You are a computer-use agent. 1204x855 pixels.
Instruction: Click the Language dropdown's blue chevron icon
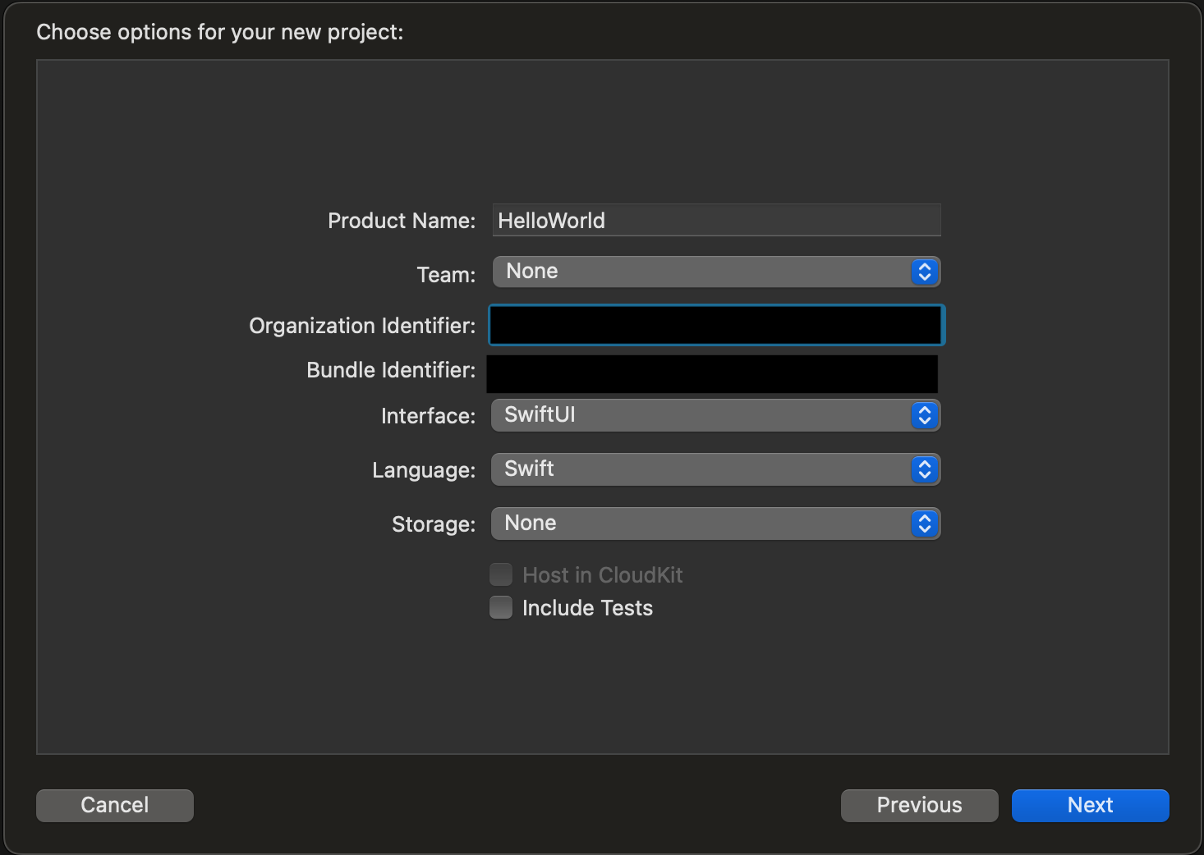(924, 470)
